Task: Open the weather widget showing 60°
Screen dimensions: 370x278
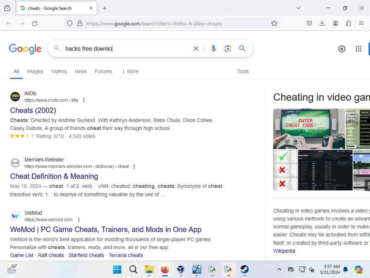Action: (12, 269)
